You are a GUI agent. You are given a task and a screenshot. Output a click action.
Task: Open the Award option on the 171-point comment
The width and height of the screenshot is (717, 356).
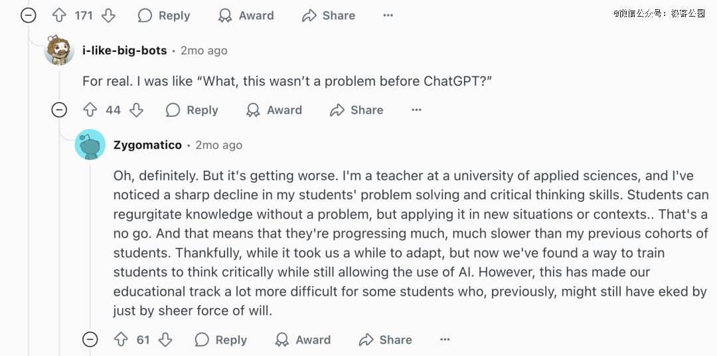coord(246,15)
